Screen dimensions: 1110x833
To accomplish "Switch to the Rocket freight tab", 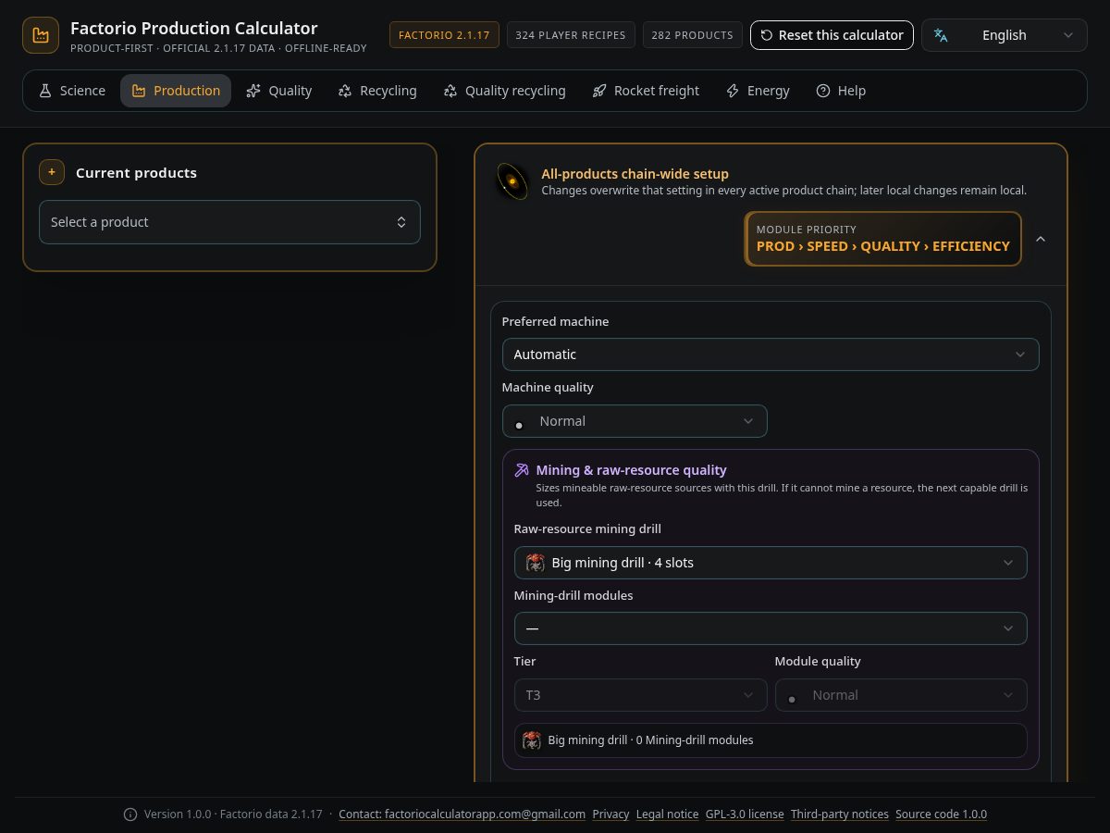I will pyautogui.click(x=645, y=91).
